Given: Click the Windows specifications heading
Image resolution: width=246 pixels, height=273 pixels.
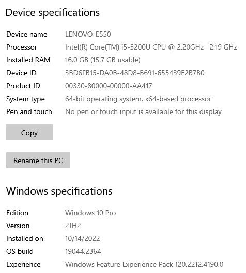Looking at the screenshot, I should click(x=59, y=191).
